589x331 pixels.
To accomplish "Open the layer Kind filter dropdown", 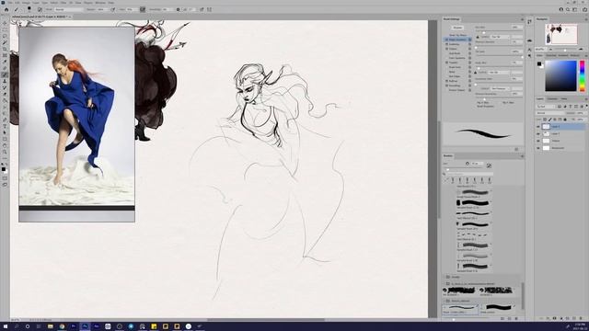I will (546, 107).
